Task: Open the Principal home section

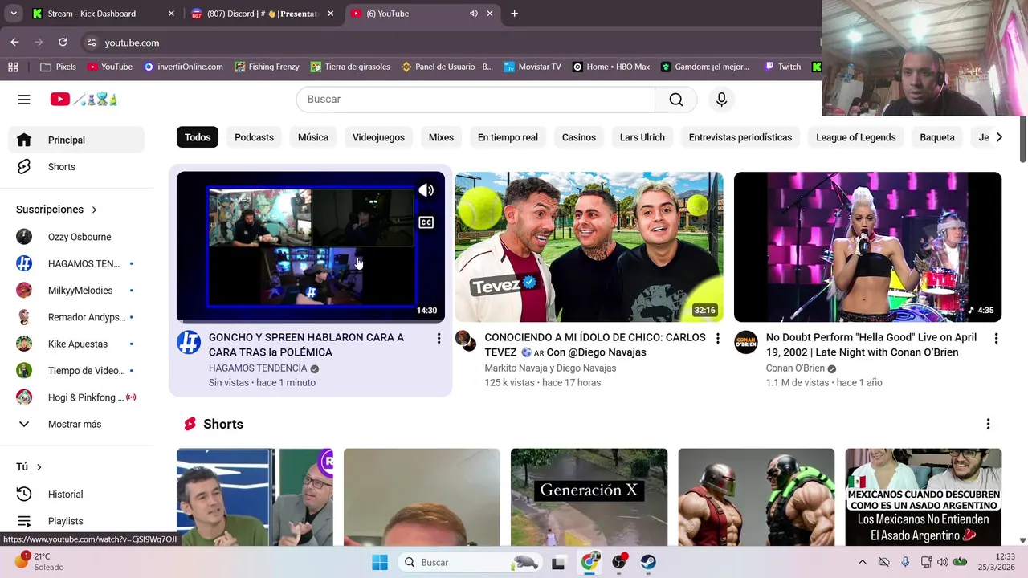Action: (x=76, y=140)
